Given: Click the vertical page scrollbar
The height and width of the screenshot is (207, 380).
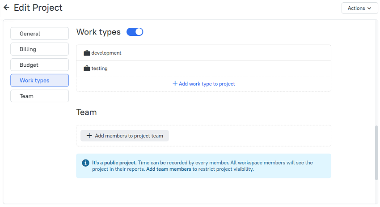Looking at the screenshot, I should pyautogui.click(x=376, y=153).
